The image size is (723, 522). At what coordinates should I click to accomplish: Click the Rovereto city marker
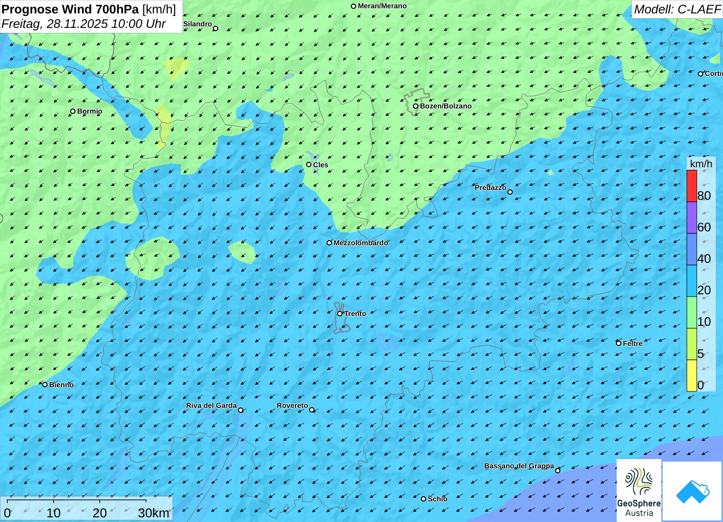click(x=312, y=410)
